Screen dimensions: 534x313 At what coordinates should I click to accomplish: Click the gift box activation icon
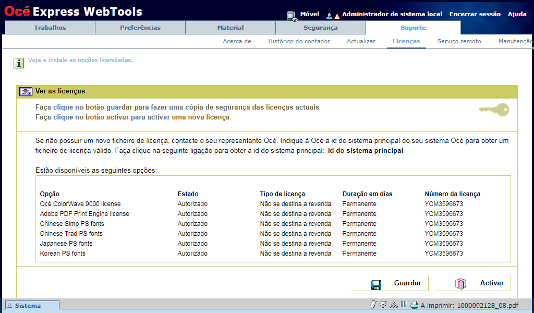pyautogui.click(x=461, y=283)
